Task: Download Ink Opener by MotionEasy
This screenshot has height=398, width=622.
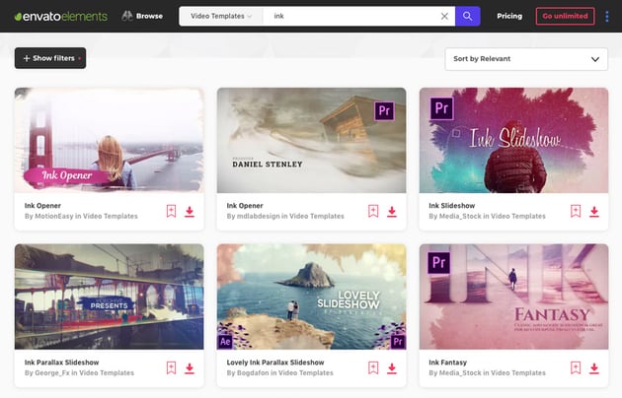Action: (190, 212)
